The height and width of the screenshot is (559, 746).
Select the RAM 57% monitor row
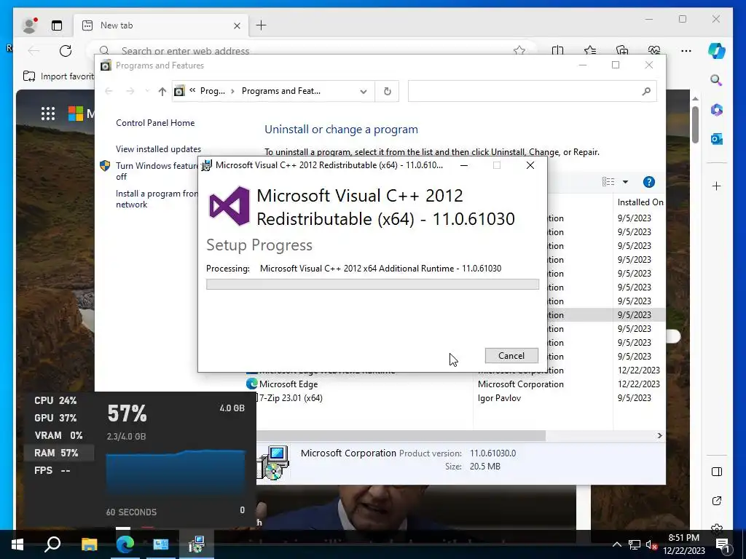pyautogui.click(x=58, y=453)
